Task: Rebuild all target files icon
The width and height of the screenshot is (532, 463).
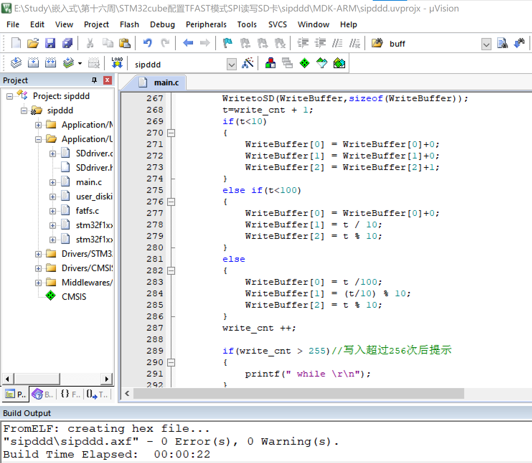Action: point(51,63)
